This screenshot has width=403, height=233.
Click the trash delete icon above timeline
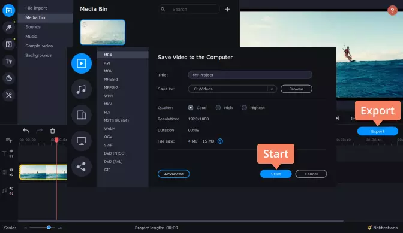pos(52,131)
